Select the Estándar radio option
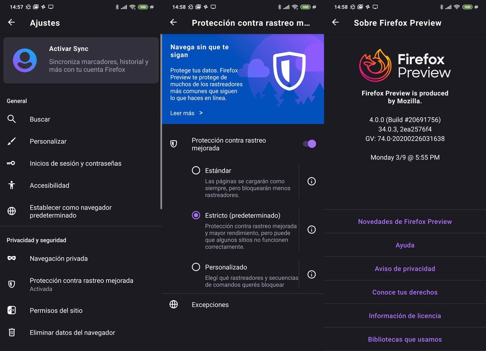 tap(196, 171)
